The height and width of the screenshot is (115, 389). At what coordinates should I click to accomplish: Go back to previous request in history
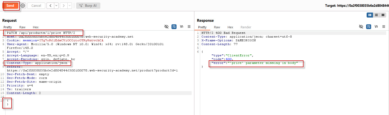pyautogui.click(x=51, y=6)
